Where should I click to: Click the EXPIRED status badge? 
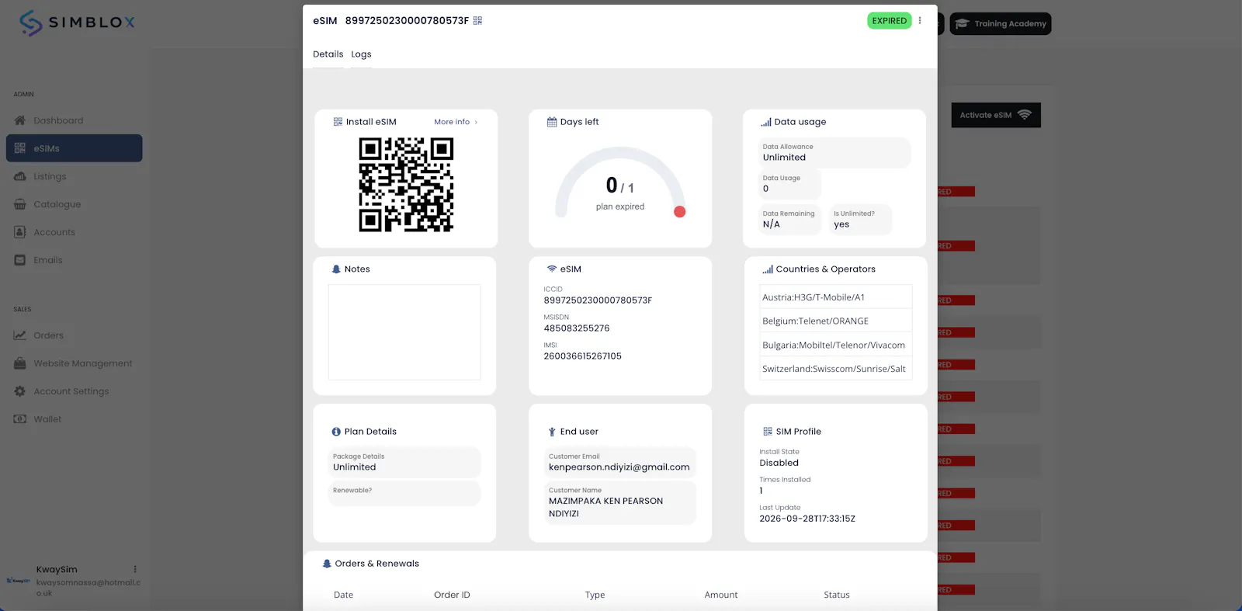tap(889, 21)
